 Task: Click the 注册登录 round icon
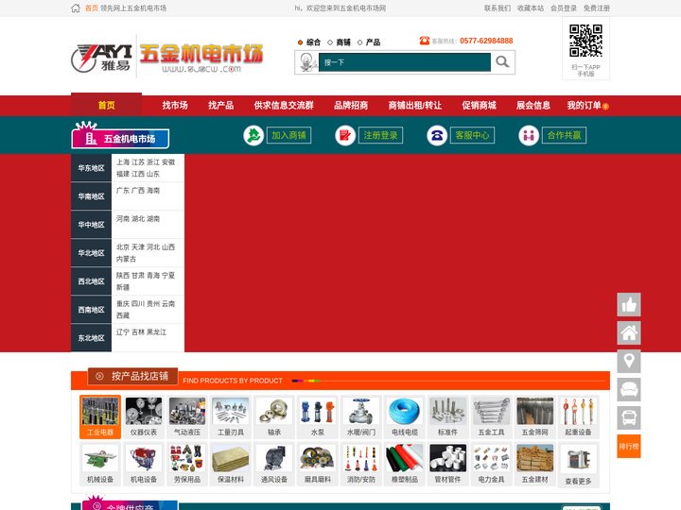coord(345,135)
